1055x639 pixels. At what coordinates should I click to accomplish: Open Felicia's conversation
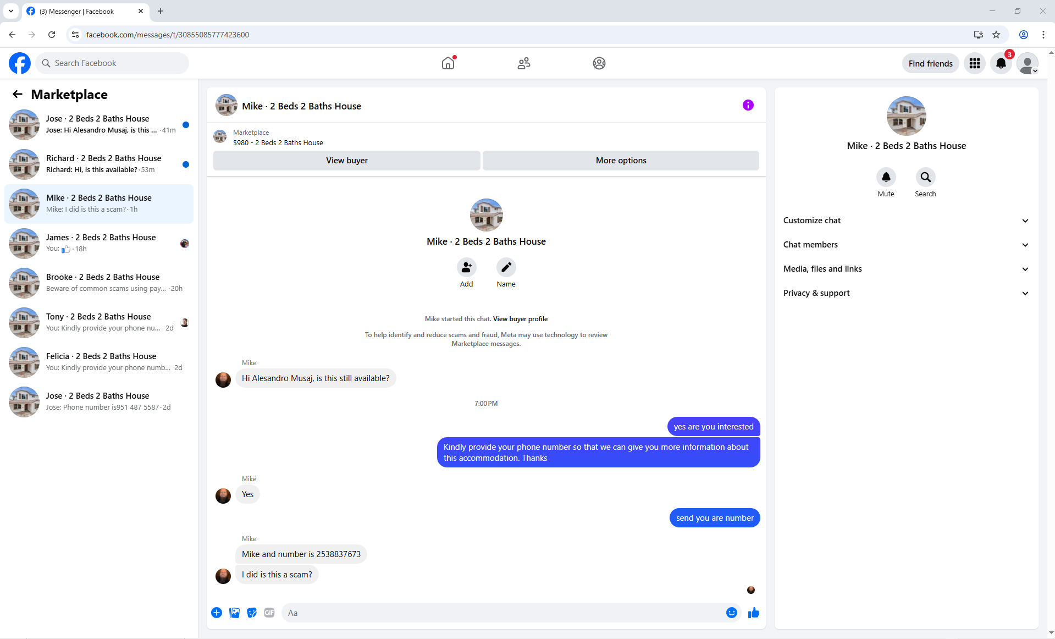tap(99, 362)
